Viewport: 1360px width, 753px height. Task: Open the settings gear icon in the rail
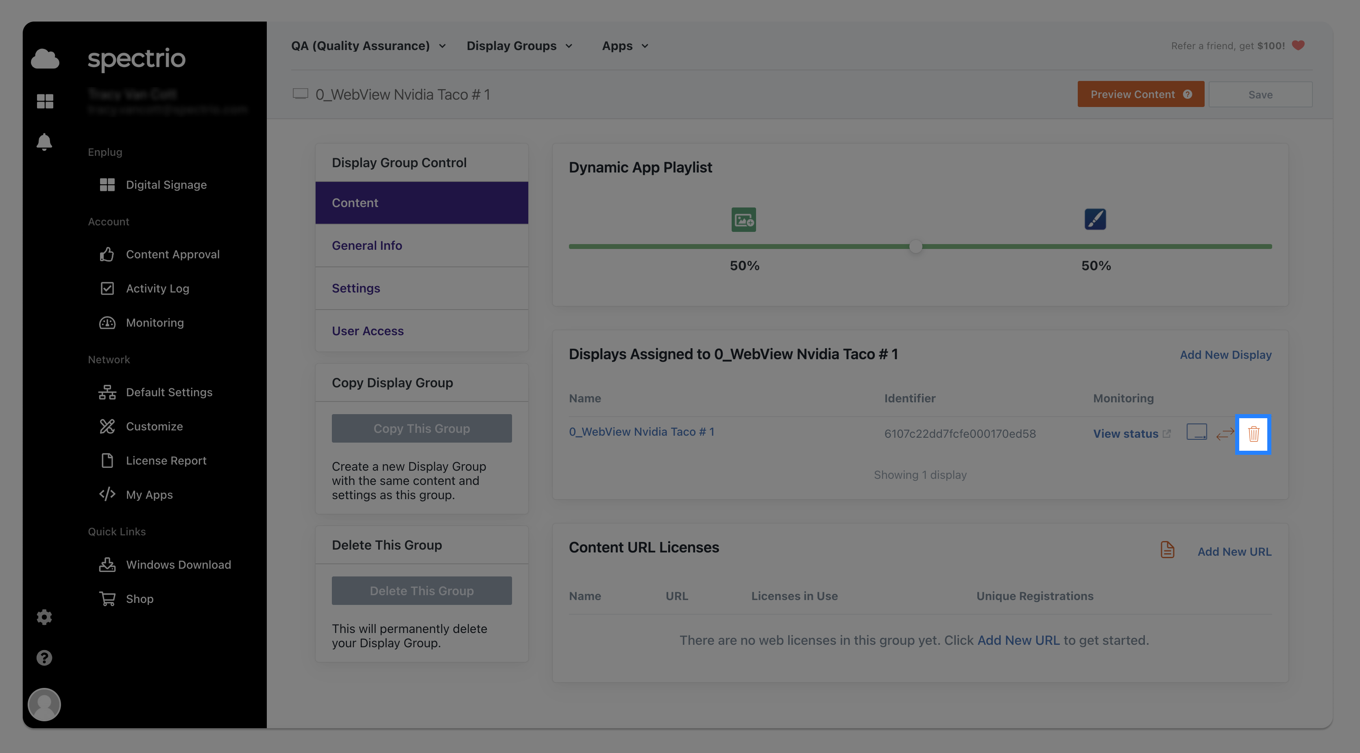pyautogui.click(x=44, y=617)
